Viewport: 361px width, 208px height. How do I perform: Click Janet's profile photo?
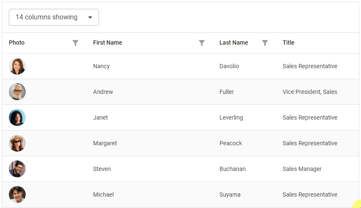click(17, 117)
